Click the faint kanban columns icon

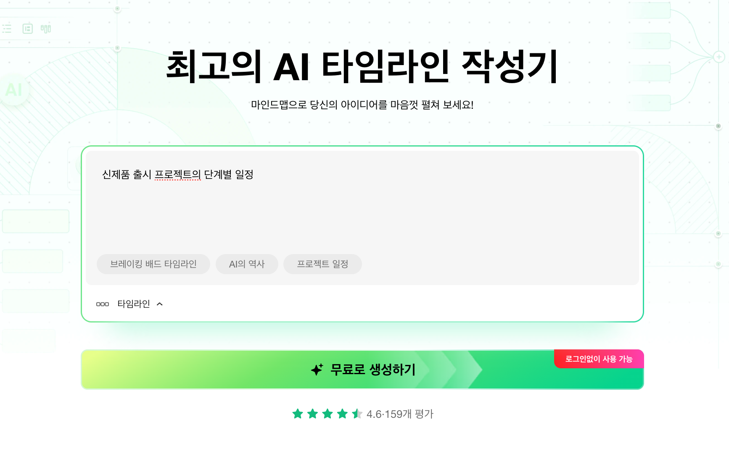click(x=46, y=29)
